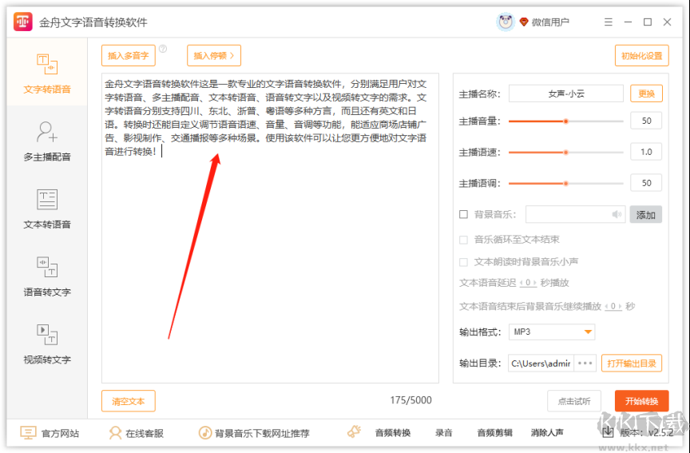This screenshot has height=453, width=690.
Task: Adjust the 主播音量 volume slider
Action: click(566, 121)
